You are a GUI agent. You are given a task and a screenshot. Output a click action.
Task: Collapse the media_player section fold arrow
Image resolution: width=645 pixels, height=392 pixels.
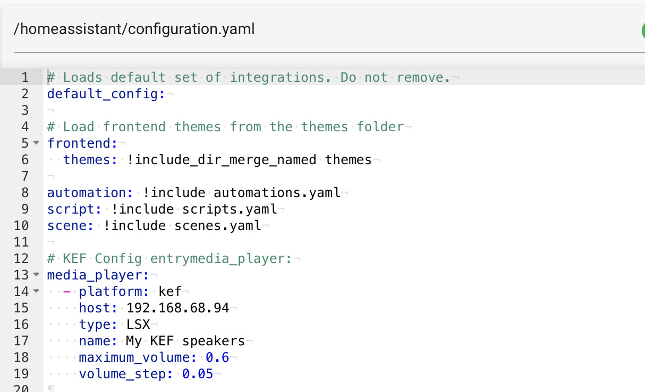pyautogui.click(x=36, y=275)
